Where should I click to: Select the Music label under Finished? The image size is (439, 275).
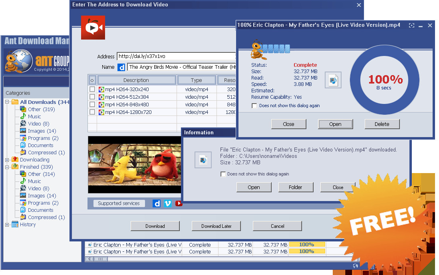[34, 181]
